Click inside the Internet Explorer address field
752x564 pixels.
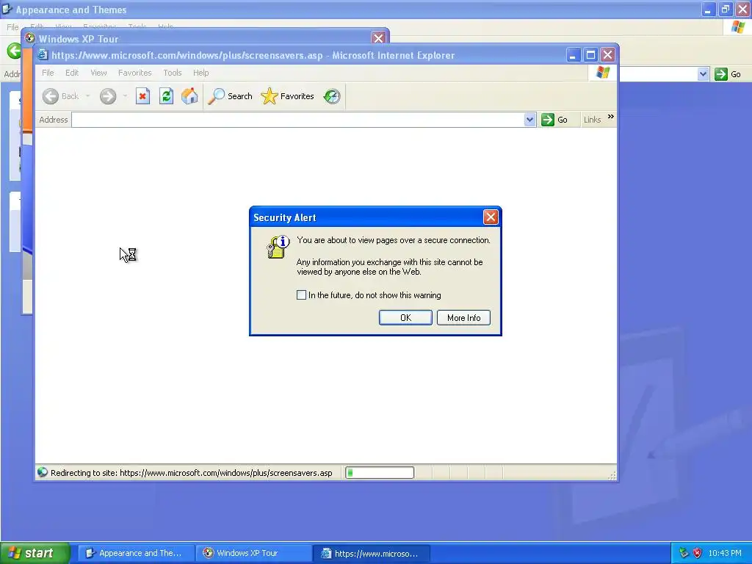tap(297, 120)
